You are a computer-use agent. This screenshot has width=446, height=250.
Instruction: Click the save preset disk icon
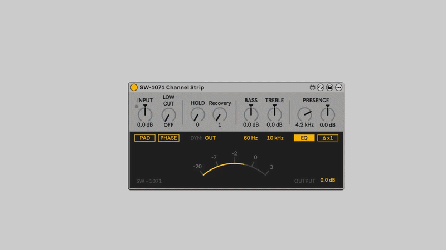coord(329,87)
